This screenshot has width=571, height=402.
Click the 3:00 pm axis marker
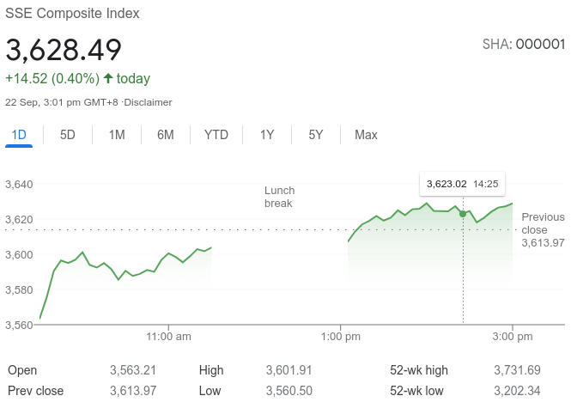(x=513, y=337)
